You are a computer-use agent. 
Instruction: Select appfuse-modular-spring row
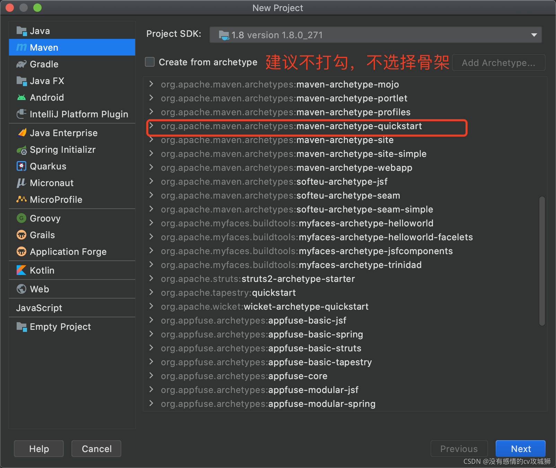345,404
